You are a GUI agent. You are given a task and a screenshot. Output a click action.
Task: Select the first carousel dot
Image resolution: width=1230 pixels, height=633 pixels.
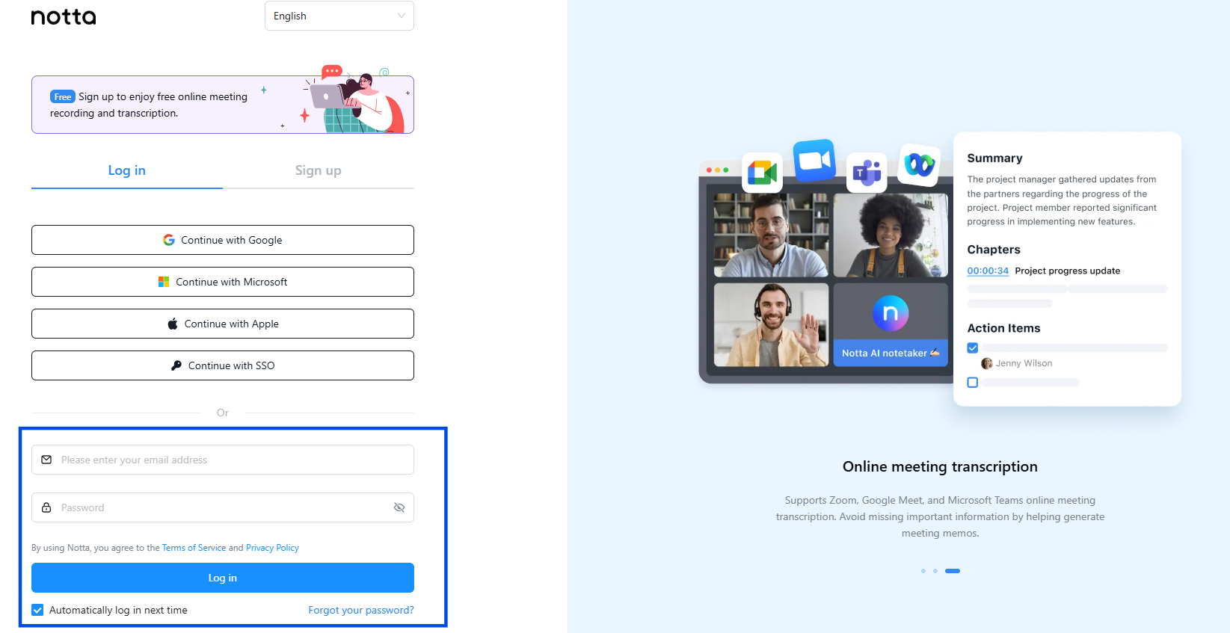tap(923, 571)
